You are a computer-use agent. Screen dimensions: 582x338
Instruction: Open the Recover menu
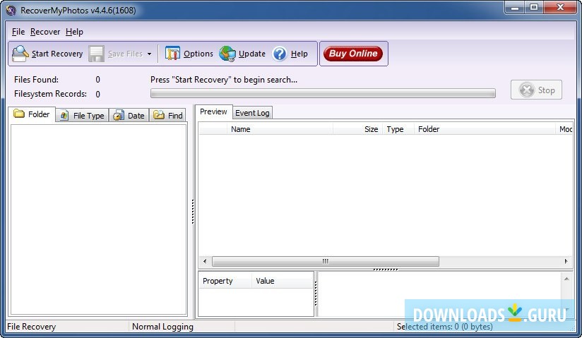pos(45,32)
